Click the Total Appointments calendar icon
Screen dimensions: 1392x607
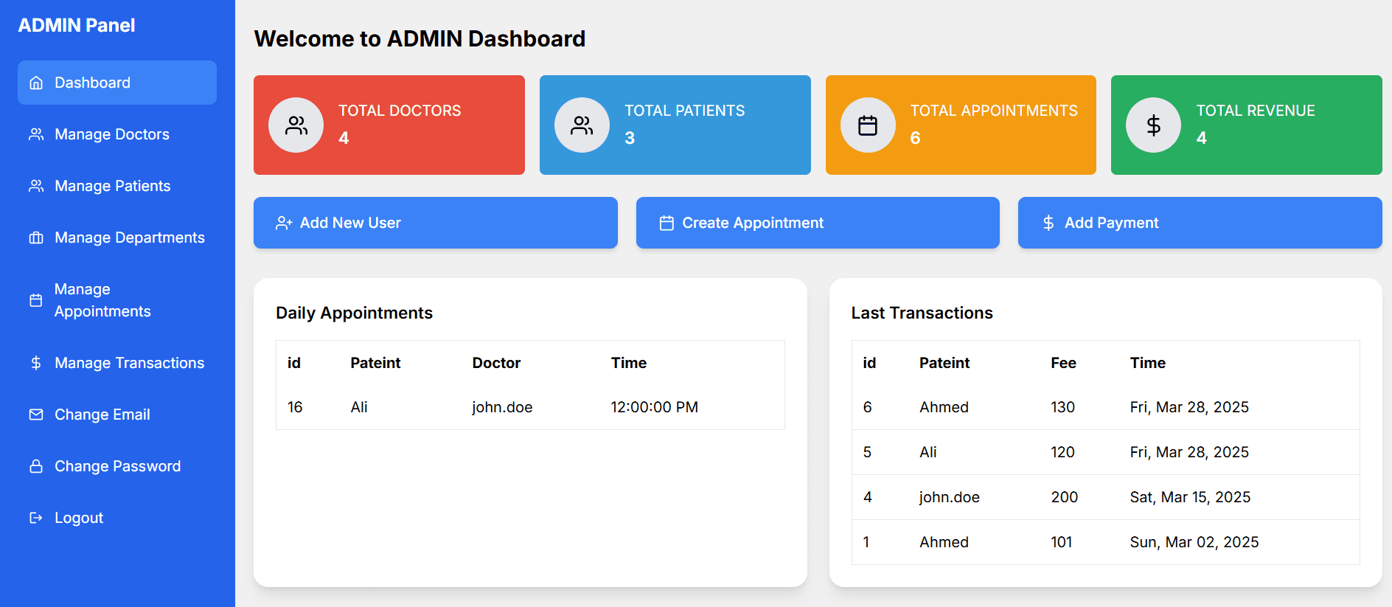point(868,125)
